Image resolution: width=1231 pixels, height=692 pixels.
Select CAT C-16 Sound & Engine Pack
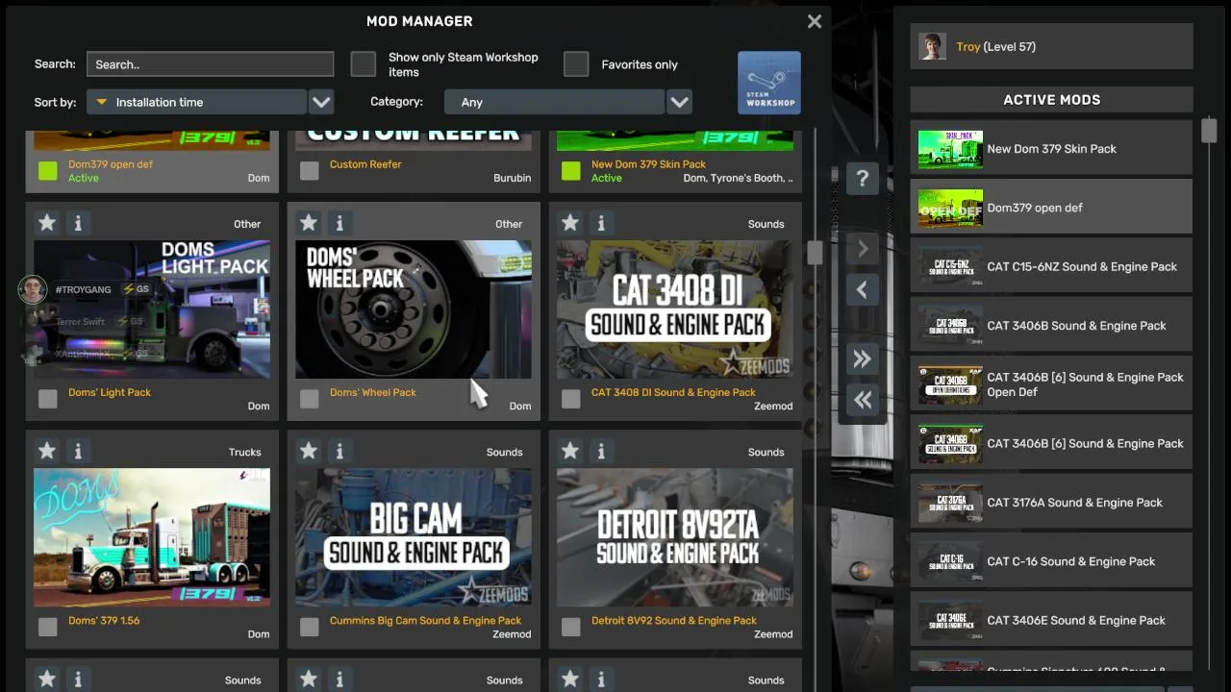[x=1051, y=561]
